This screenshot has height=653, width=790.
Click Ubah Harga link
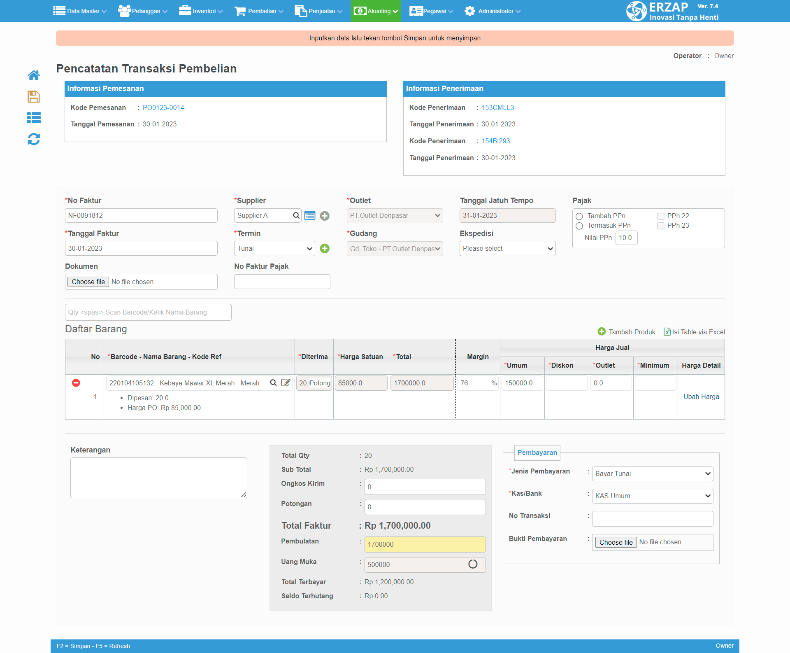pos(701,396)
